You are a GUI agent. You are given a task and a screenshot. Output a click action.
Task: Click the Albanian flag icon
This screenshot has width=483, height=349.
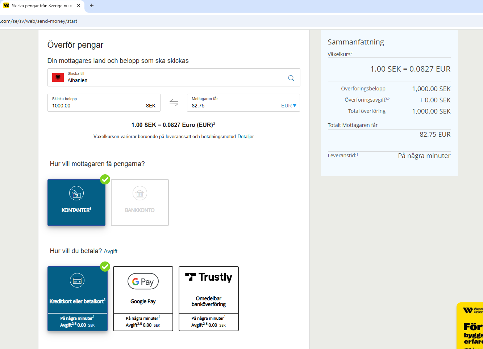click(x=58, y=77)
